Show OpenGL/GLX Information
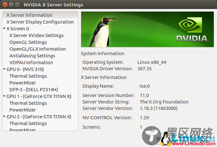This screenshot has width=217, height=147. point(38,49)
